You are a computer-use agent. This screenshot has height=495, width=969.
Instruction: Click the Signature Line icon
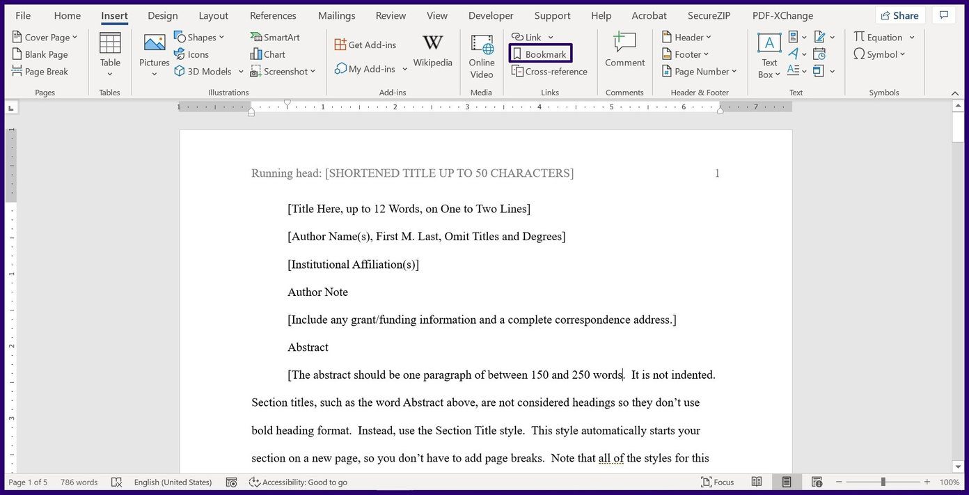[x=819, y=37]
